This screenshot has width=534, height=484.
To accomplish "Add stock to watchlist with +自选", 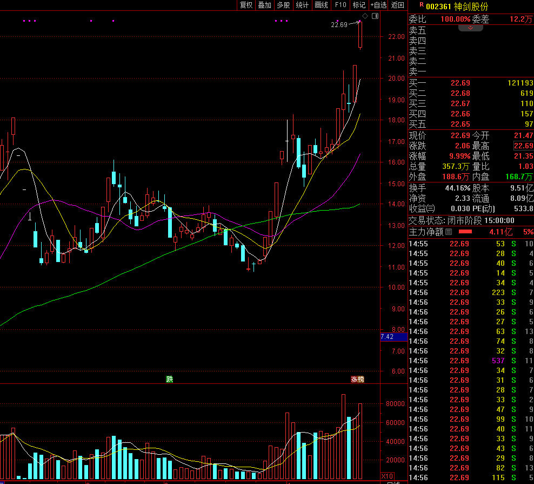I will pos(378,5).
